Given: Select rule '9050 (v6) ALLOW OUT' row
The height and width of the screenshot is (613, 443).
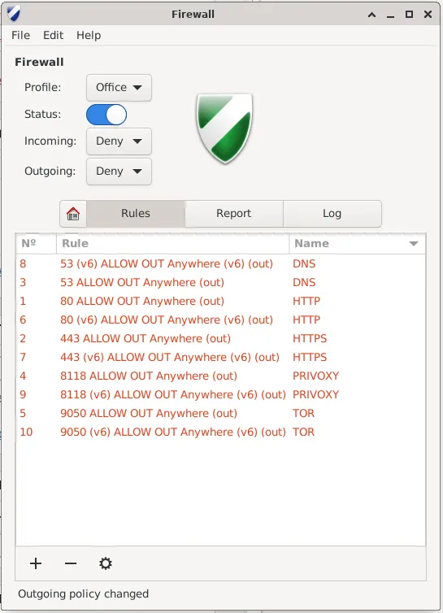Looking at the screenshot, I should point(220,433).
